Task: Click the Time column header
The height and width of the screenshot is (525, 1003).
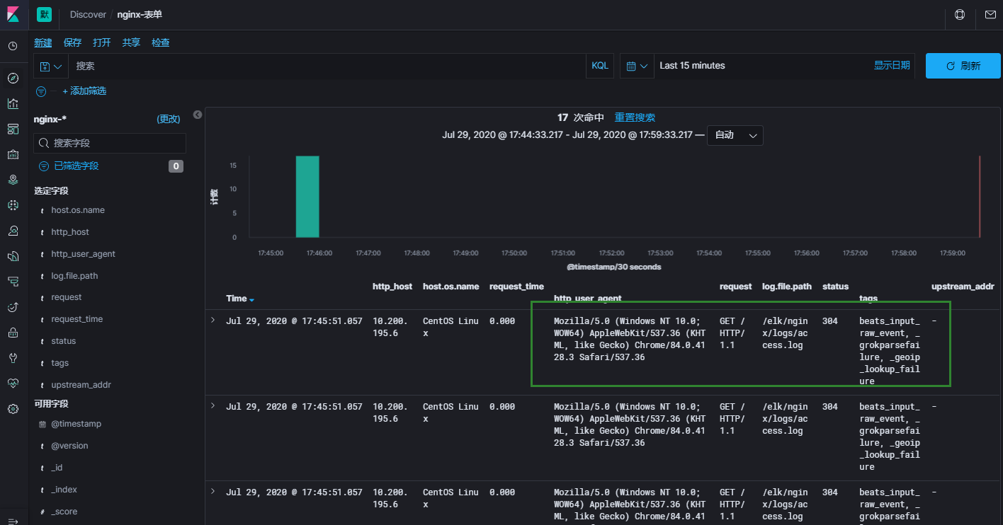Action: [x=236, y=299]
